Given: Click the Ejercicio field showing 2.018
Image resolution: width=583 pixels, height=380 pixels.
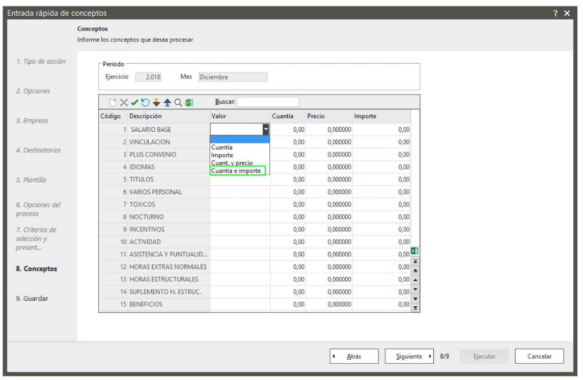Looking at the screenshot, I should point(148,77).
